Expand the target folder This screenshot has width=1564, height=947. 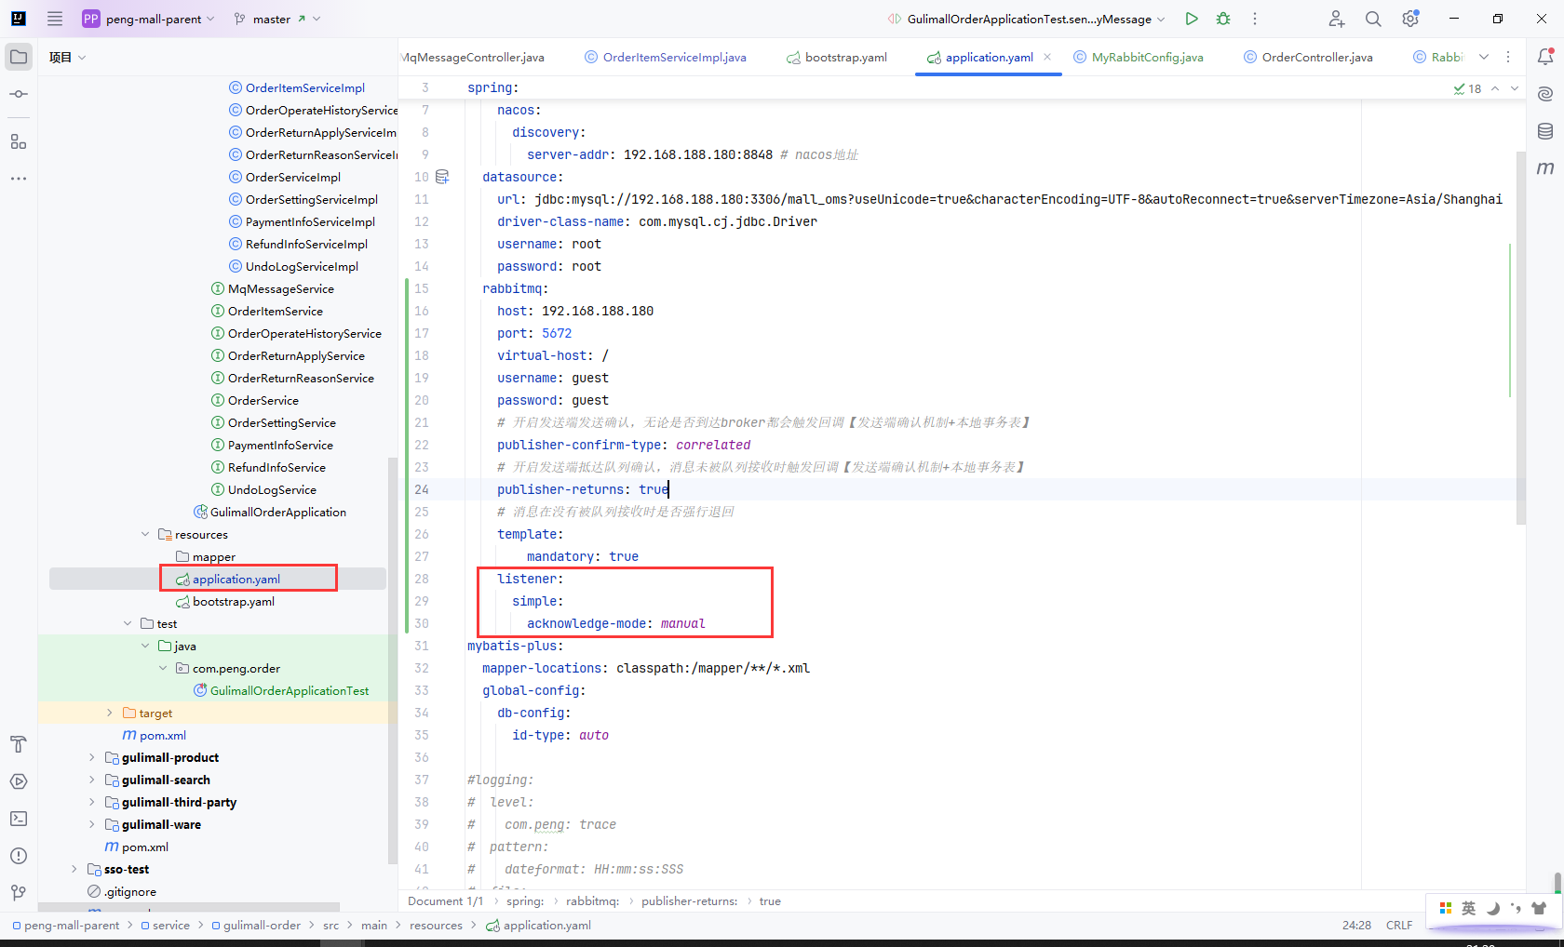point(110,713)
